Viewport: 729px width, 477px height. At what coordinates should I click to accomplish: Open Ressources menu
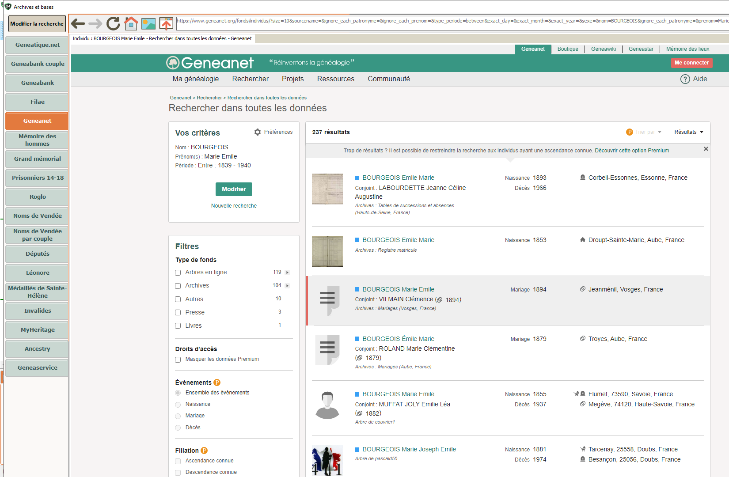coord(336,79)
